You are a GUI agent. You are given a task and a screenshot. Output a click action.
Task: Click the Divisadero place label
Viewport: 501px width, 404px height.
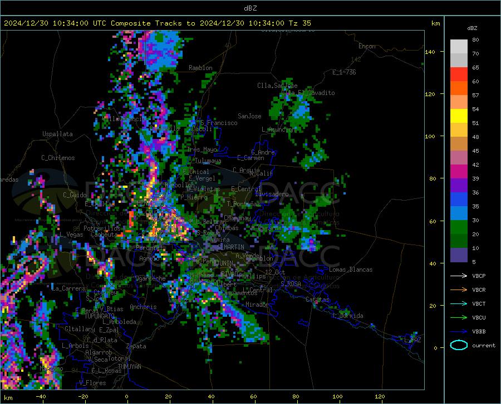point(272,194)
